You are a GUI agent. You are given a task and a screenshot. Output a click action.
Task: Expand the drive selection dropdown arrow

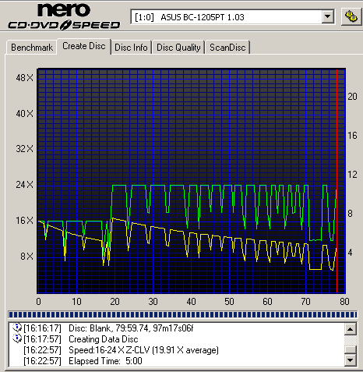[328, 17]
